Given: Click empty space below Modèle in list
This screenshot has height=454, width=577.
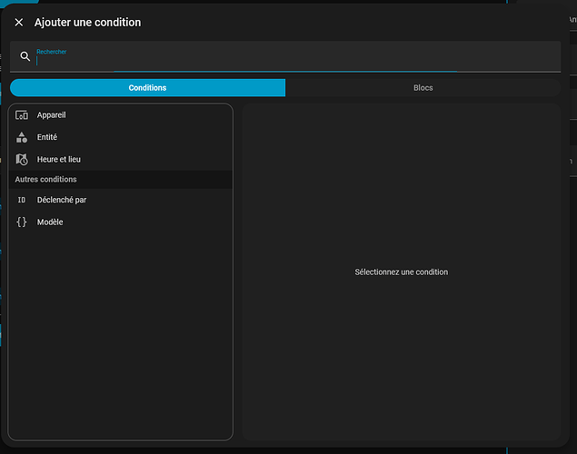Looking at the screenshot, I should tap(120, 336).
